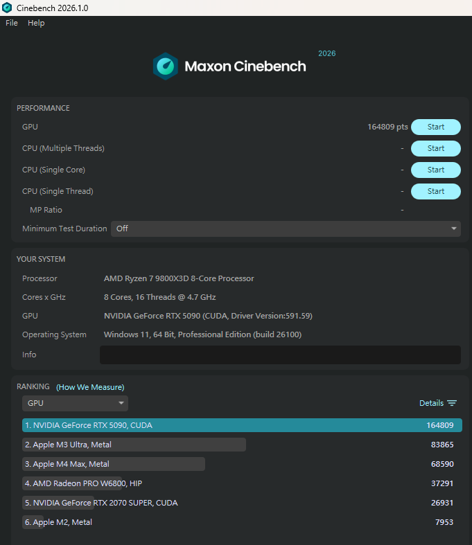Viewport: 472px width, 545px height.
Task: Click the RANKING section heading
Action: point(33,387)
